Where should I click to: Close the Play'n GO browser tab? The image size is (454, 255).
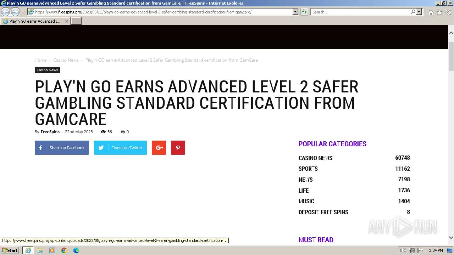pyautogui.click(x=66, y=21)
